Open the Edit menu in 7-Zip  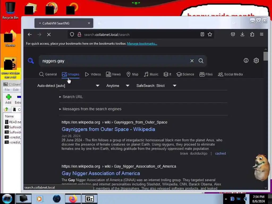[16, 90]
